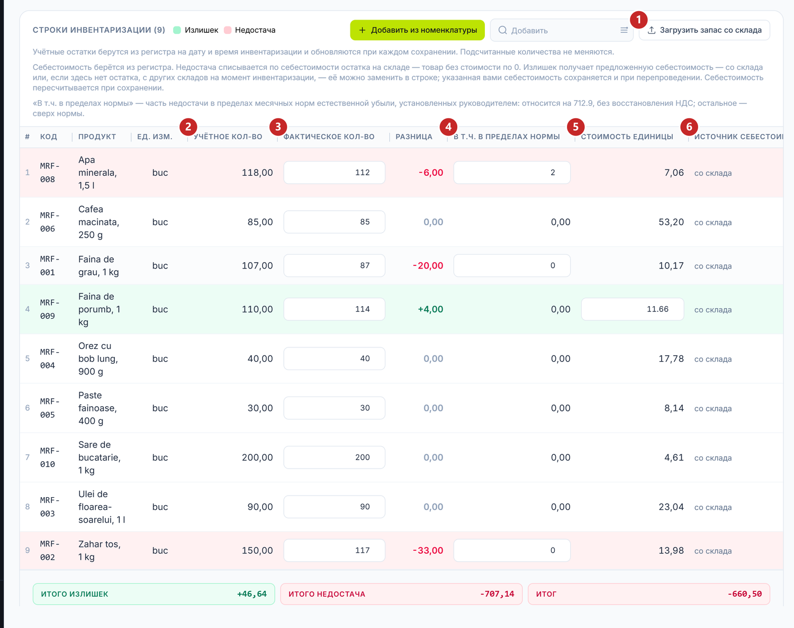Click the Ед. изм. column header
Screen dimensions: 794x628
click(155, 137)
